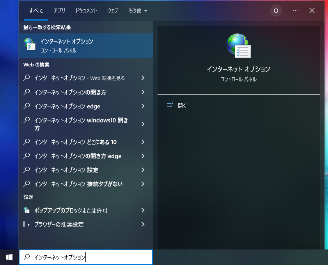
Task: Click search icon beside 'Web 結果を見る' suggestion
Action: tap(27, 78)
